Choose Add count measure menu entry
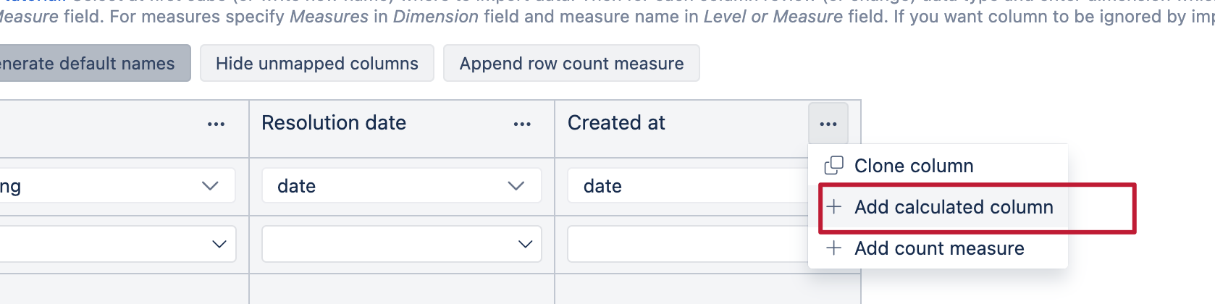 938,248
